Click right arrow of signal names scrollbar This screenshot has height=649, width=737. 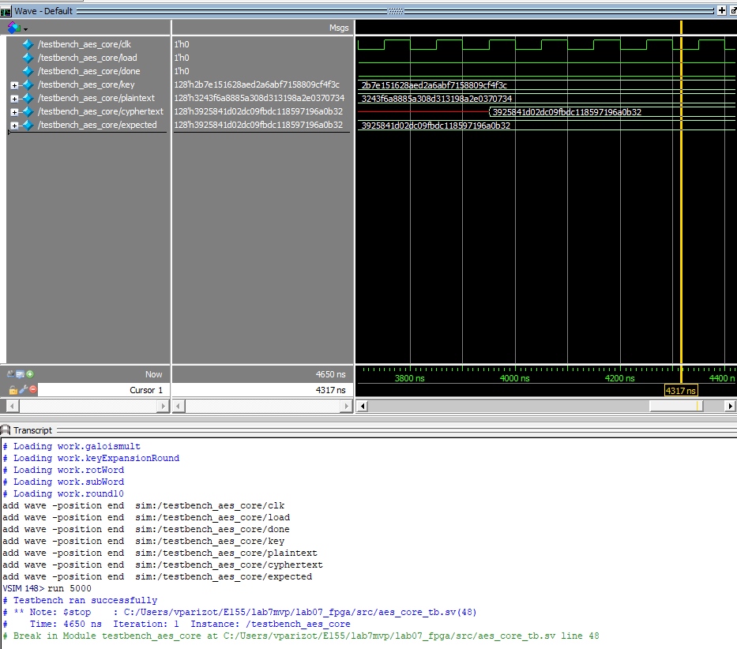point(164,406)
